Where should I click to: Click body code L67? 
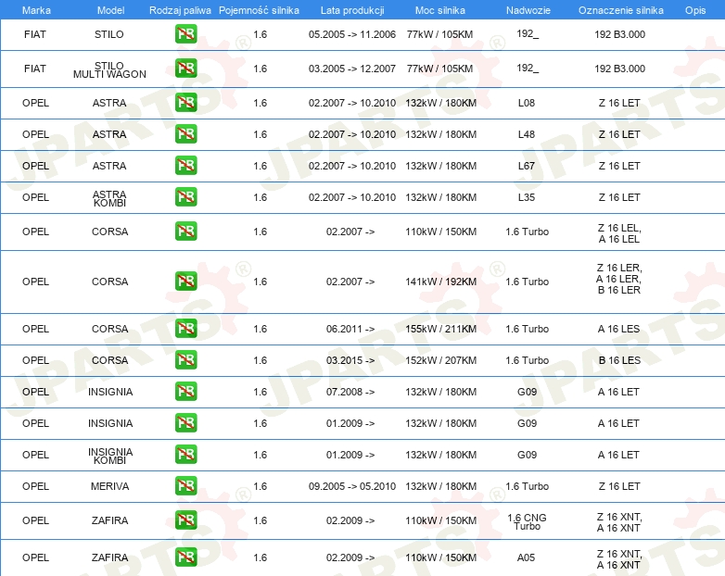pyautogui.click(x=527, y=166)
